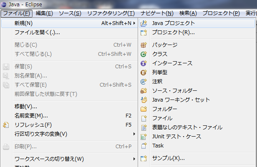Select サンプル(X)... submenu entry

pyautogui.click(x=197, y=158)
